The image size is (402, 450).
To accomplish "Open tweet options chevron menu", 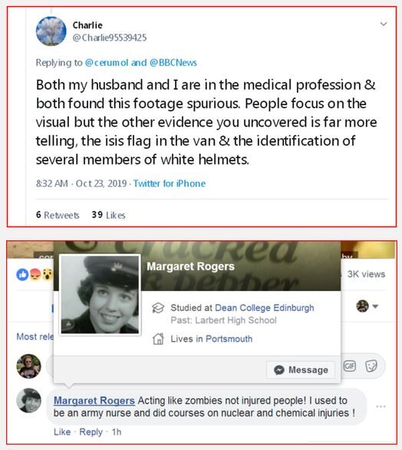I will pos(384,24).
